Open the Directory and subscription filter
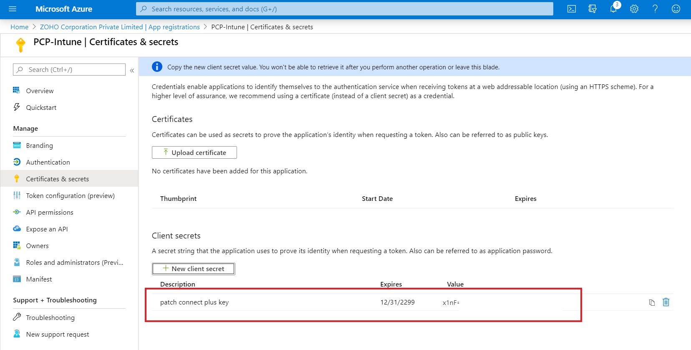Image resolution: width=691 pixels, height=350 pixels. click(593, 9)
